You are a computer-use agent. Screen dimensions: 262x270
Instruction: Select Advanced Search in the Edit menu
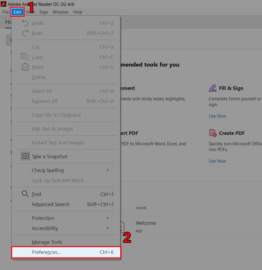[x=50, y=204]
